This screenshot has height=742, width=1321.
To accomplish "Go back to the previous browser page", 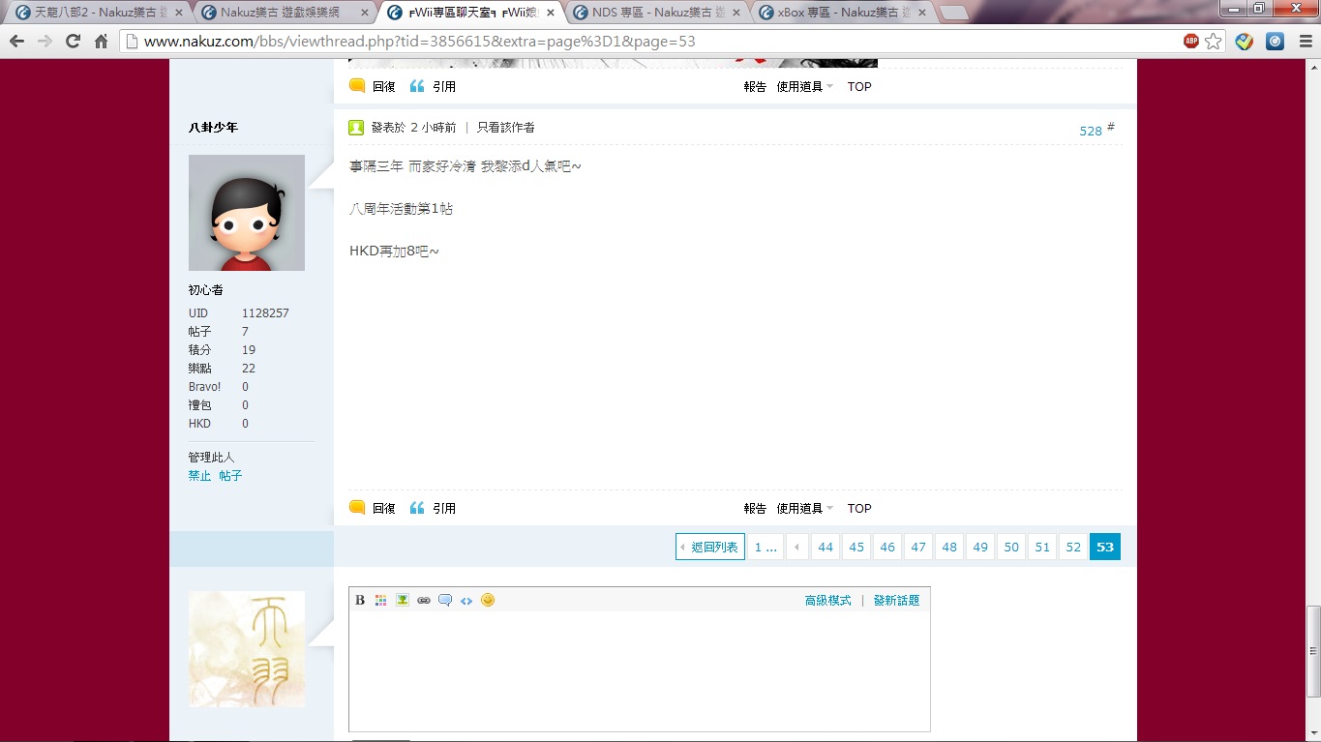I will [16, 42].
